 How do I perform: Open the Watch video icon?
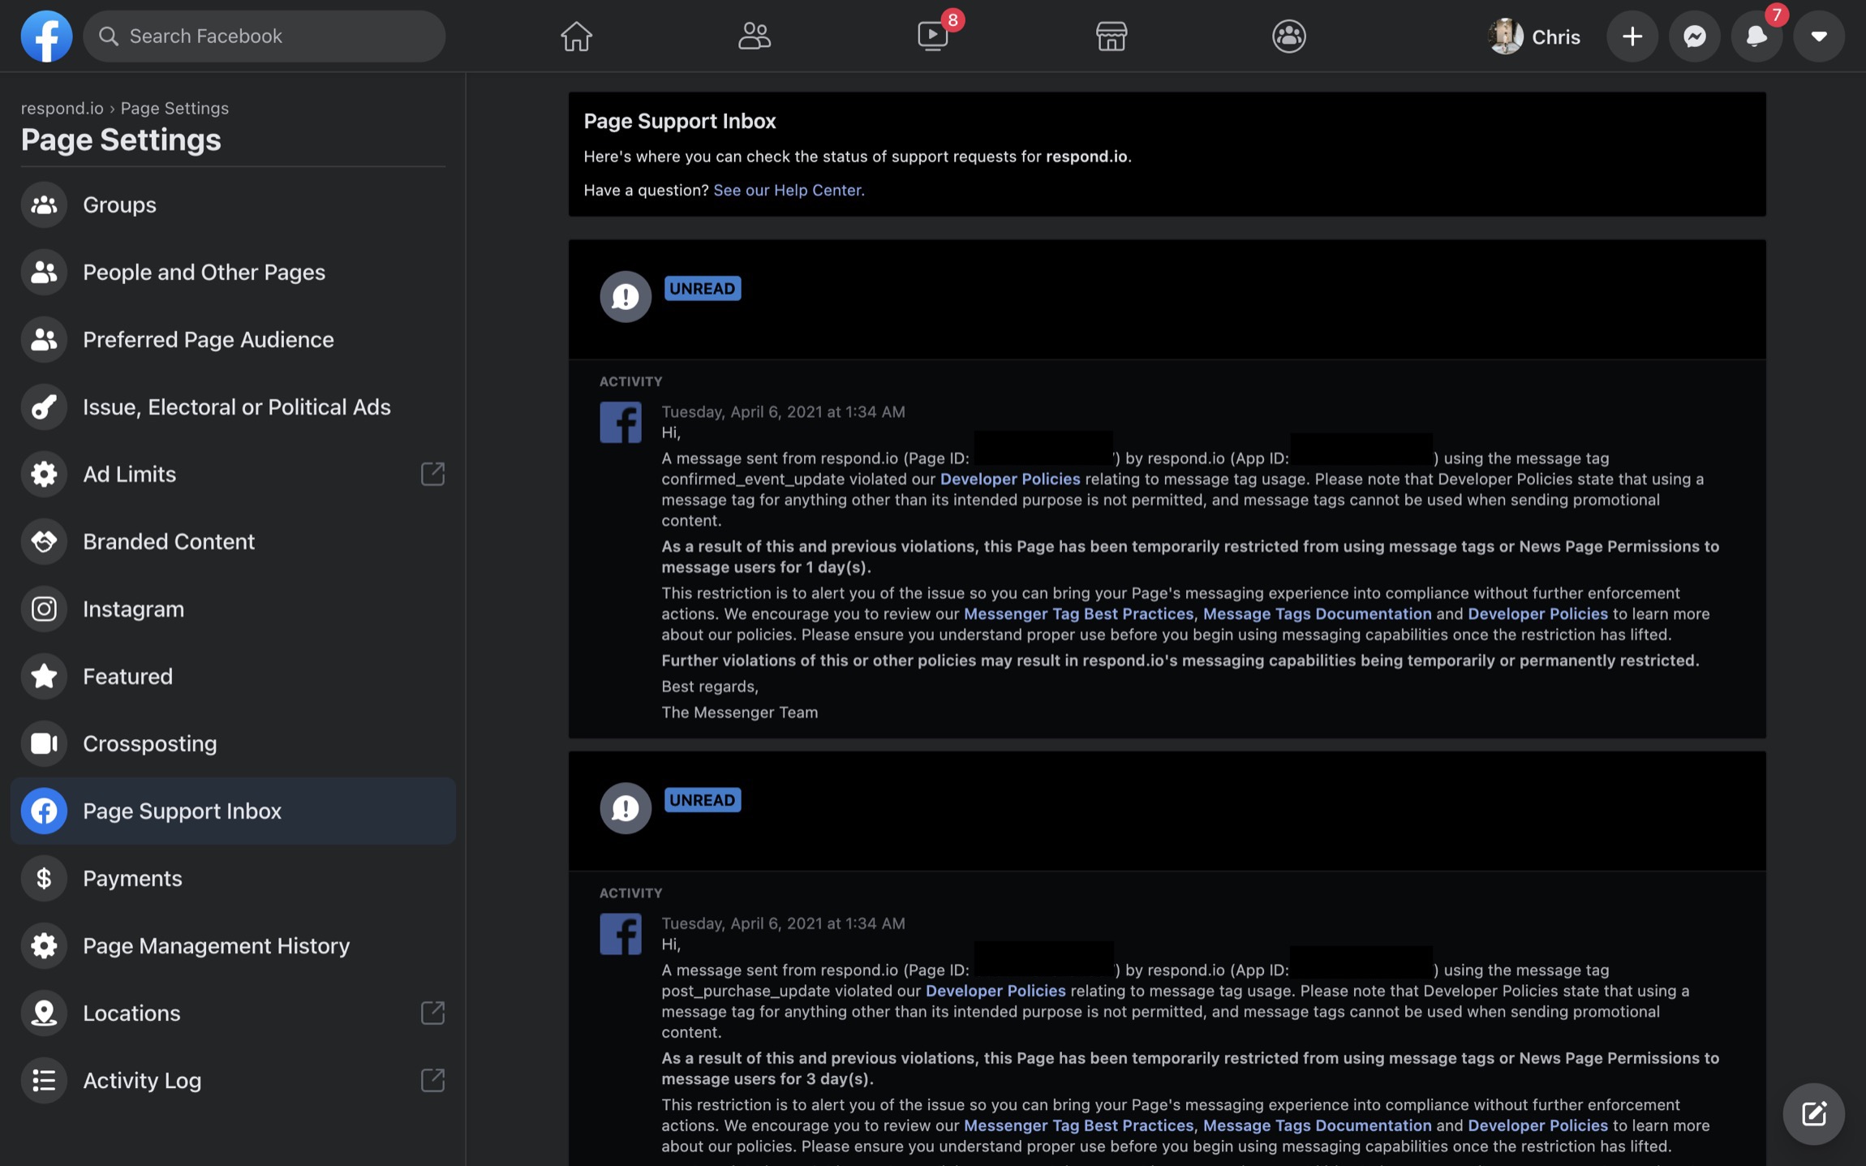tap(933, 36)
